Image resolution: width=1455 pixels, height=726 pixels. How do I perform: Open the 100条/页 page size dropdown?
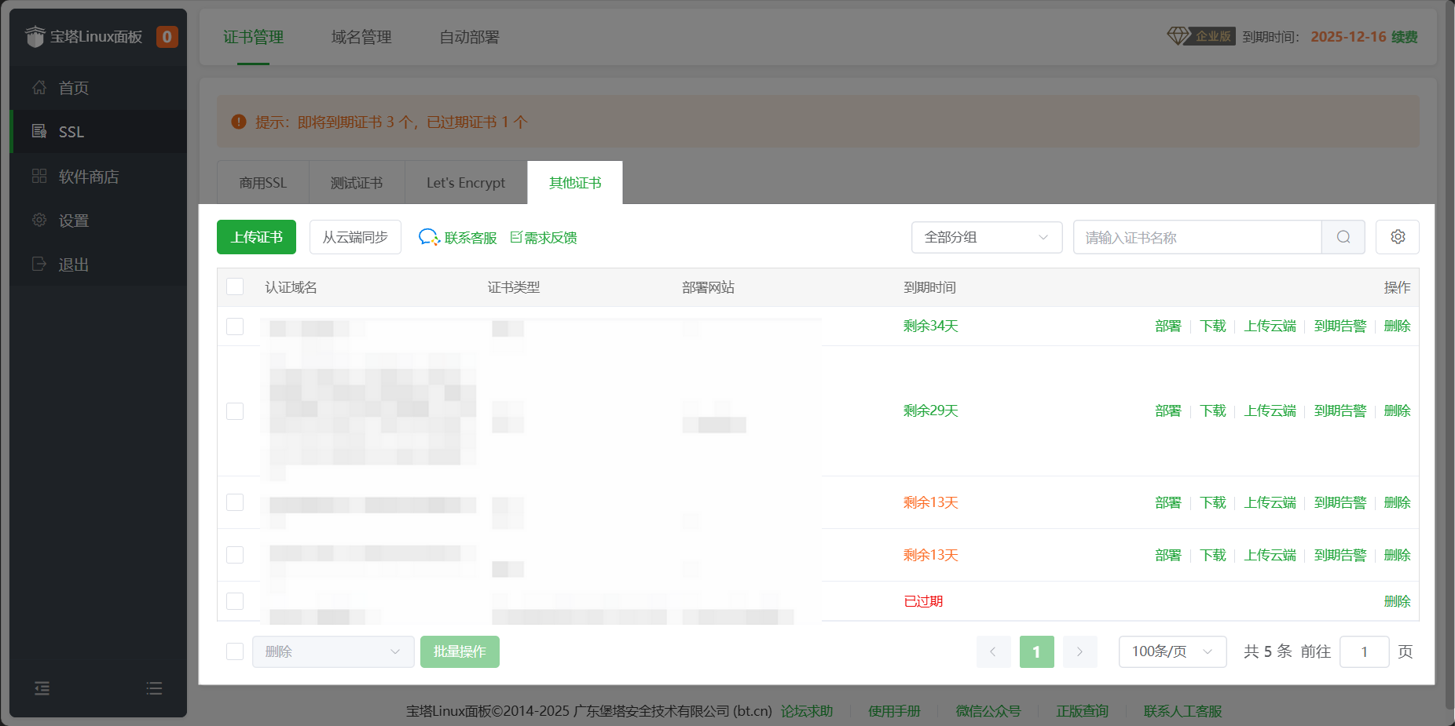click(x=1171, y=651)
